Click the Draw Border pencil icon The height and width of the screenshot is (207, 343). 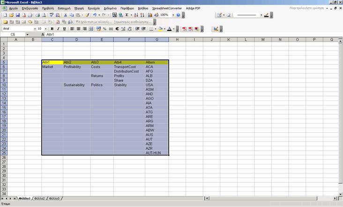pyautogui.click(x=219, y=15)
